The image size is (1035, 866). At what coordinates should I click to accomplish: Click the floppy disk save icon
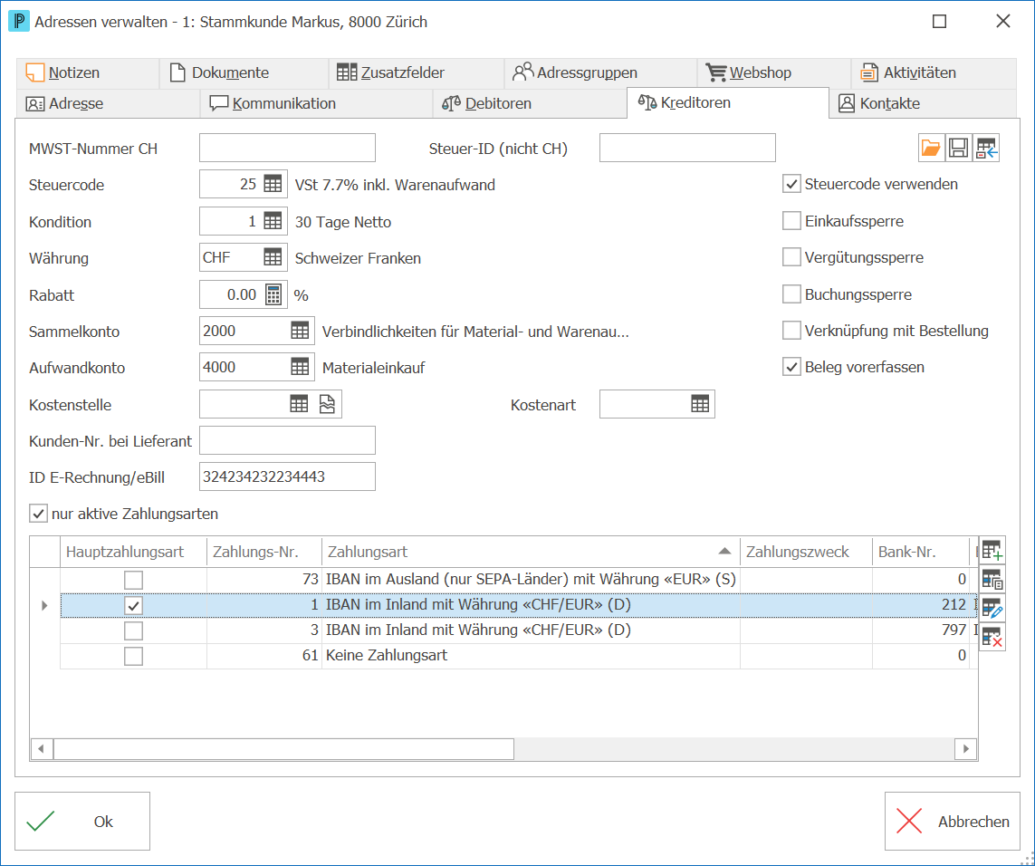click(x=958, y=148)
